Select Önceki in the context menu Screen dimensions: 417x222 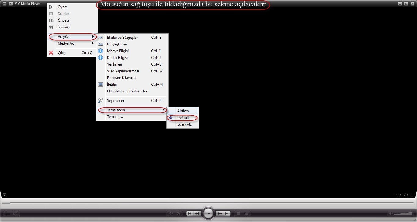click(x=73, y=20)
